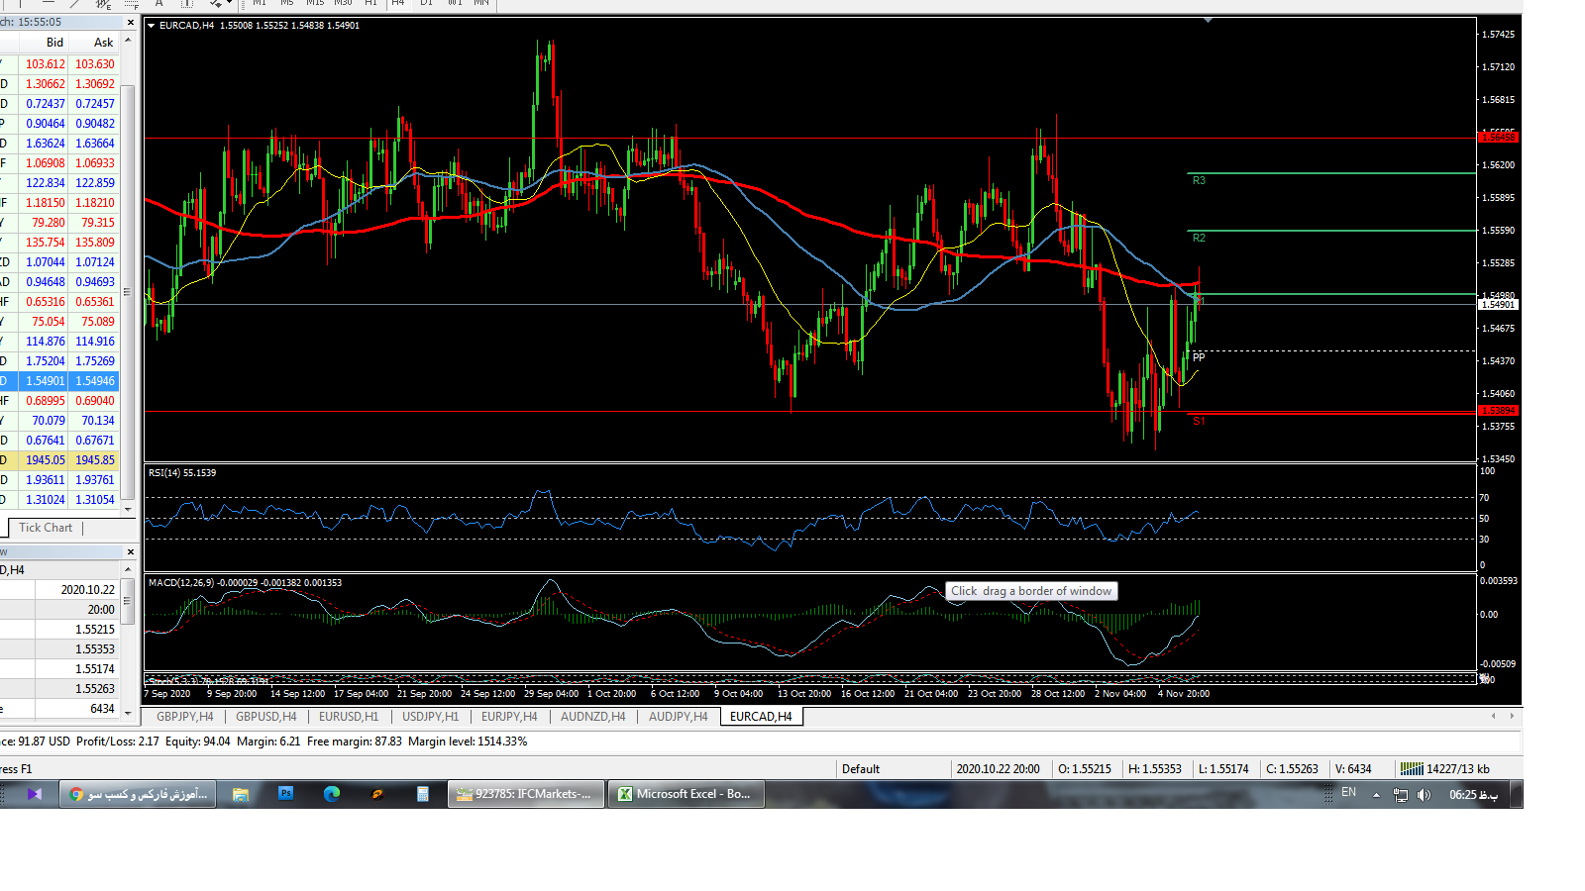This screenshot has width=1585, height=891.
Task: Select the active EURCAD,H4 chart tab
Action: point(761,717)
